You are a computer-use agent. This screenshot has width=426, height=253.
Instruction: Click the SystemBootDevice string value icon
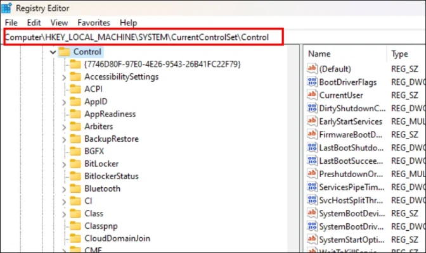[x=311, y=213]
